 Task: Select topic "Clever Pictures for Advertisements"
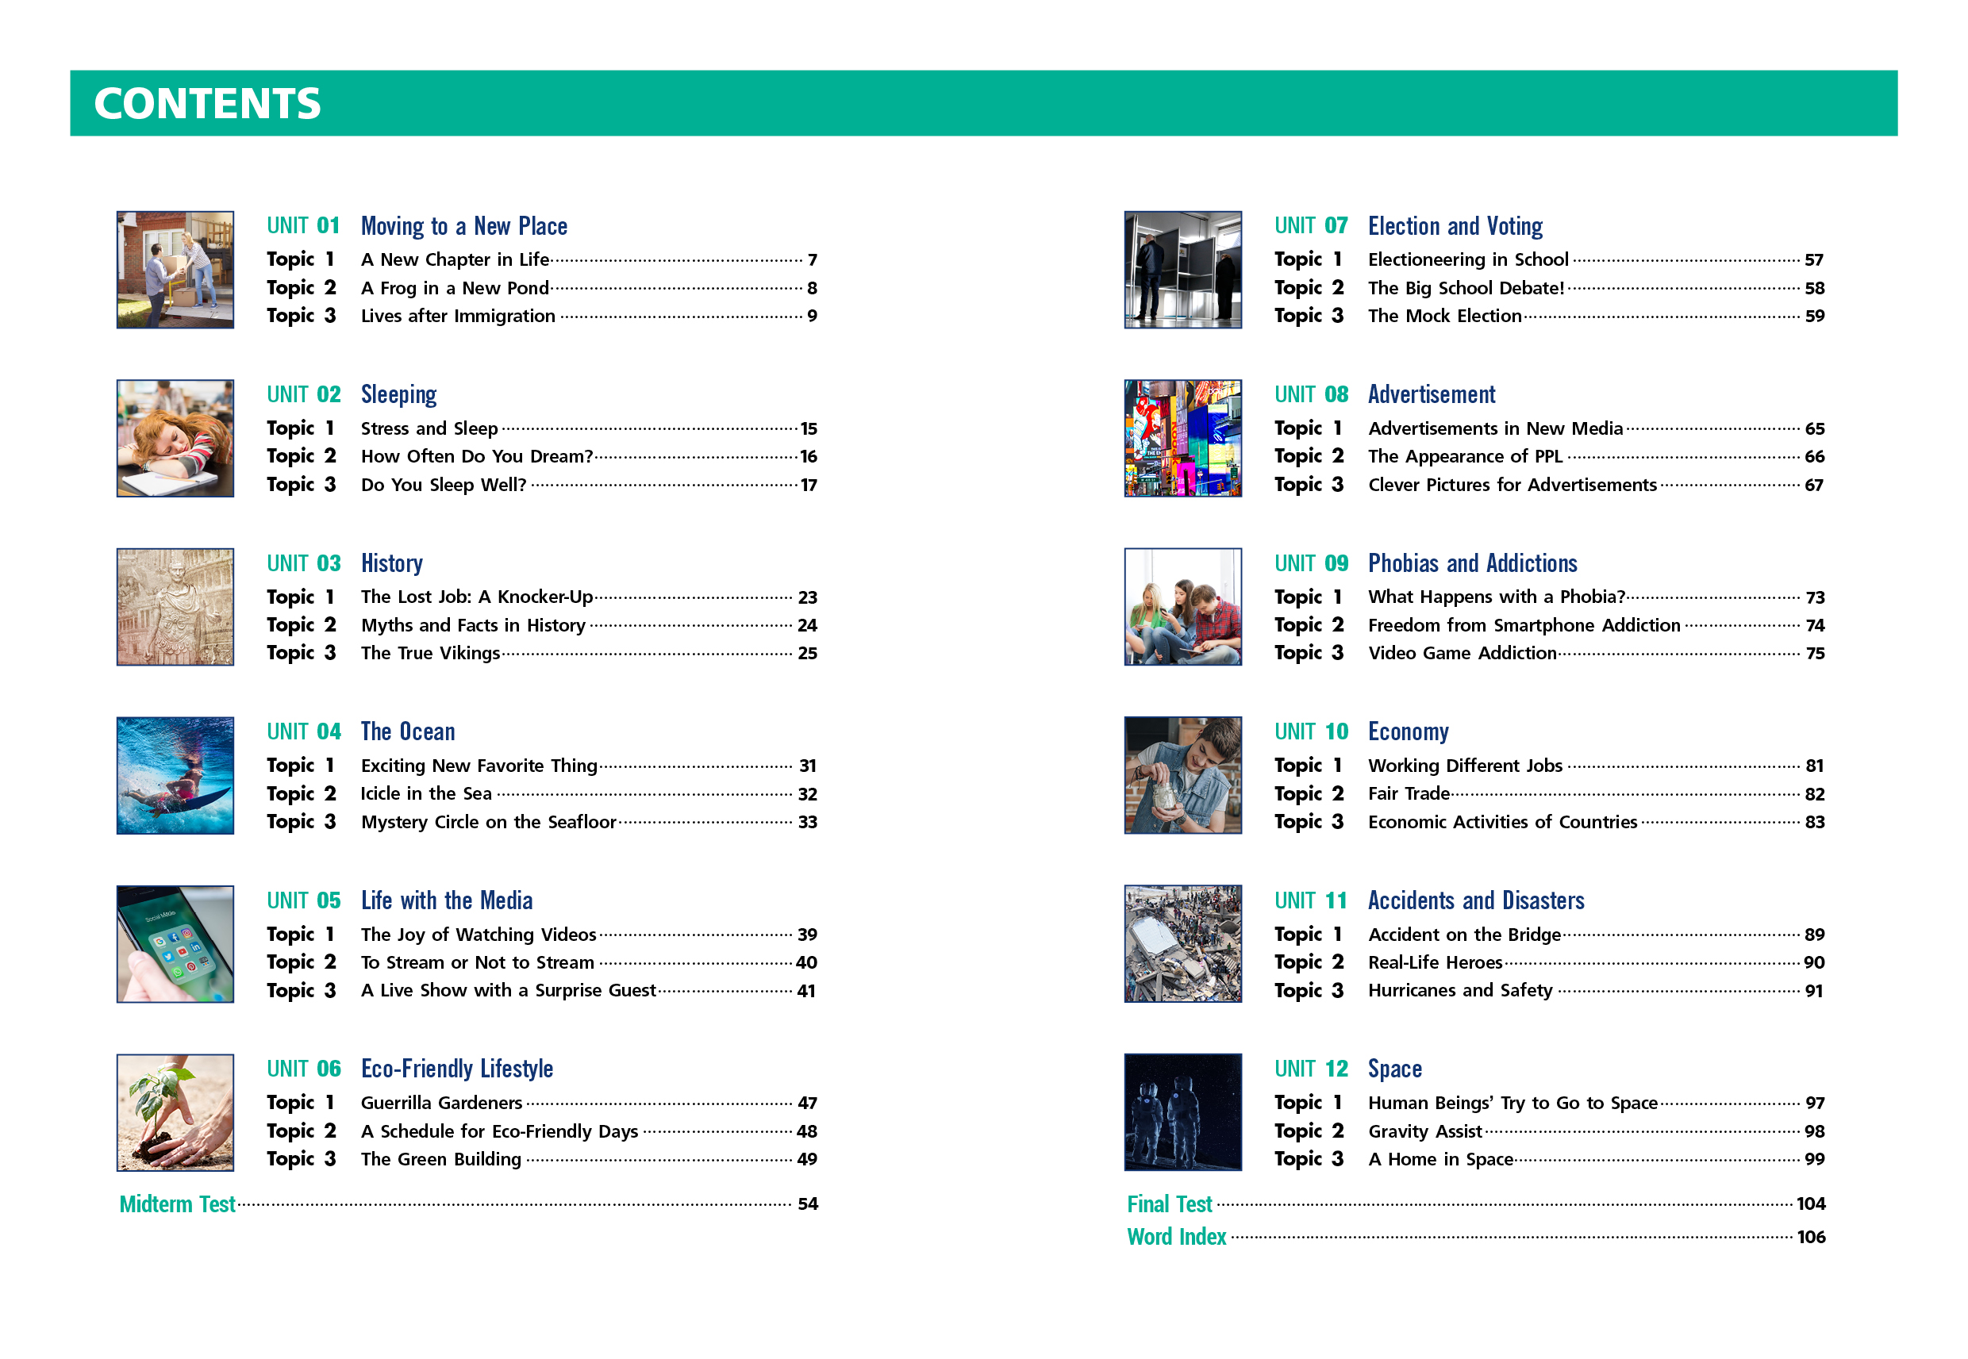point(1513,486)
